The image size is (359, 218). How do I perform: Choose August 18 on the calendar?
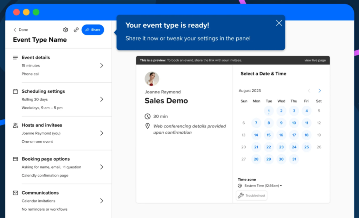point(306,135)
